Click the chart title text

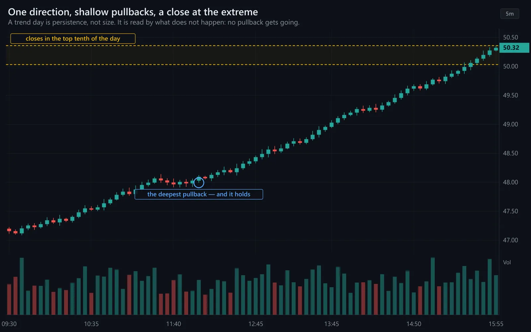(133, 12)
